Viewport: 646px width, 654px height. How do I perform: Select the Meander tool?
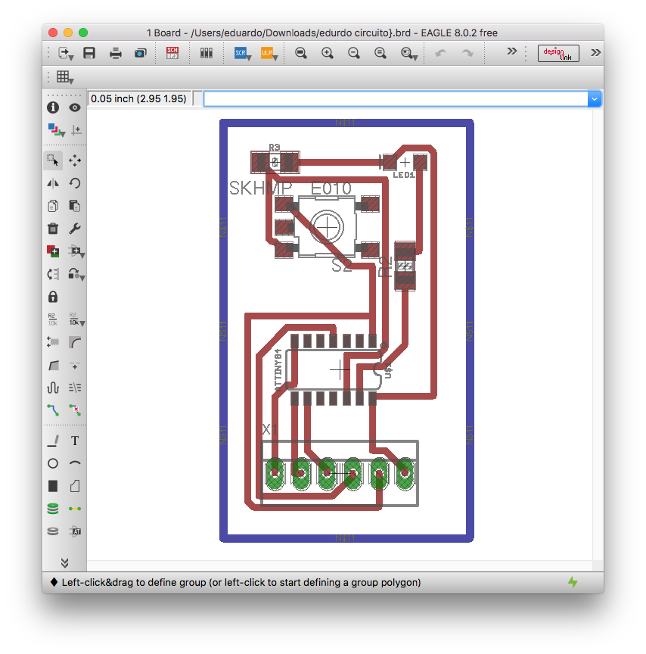(x=53, y=388)
